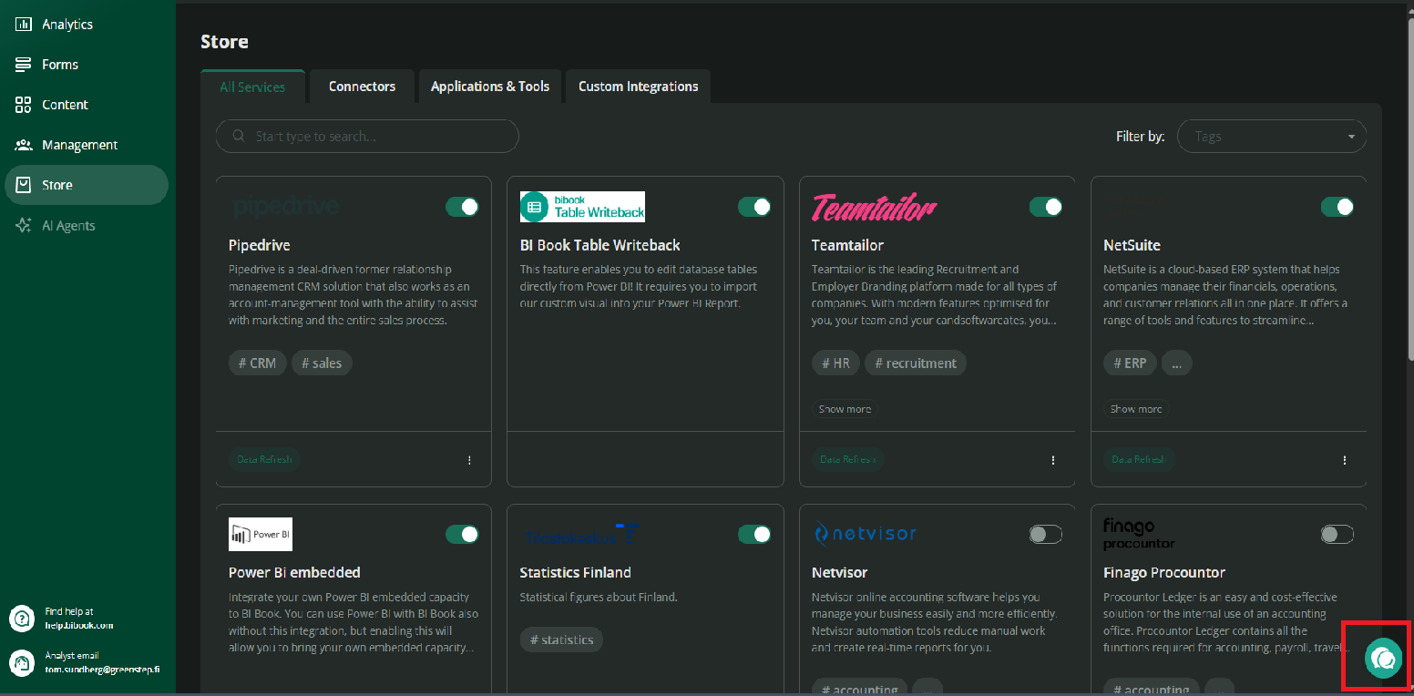The image size is (1414, 696).
Task: Click the Netvisor logo
Action: [x=865, y=534]
